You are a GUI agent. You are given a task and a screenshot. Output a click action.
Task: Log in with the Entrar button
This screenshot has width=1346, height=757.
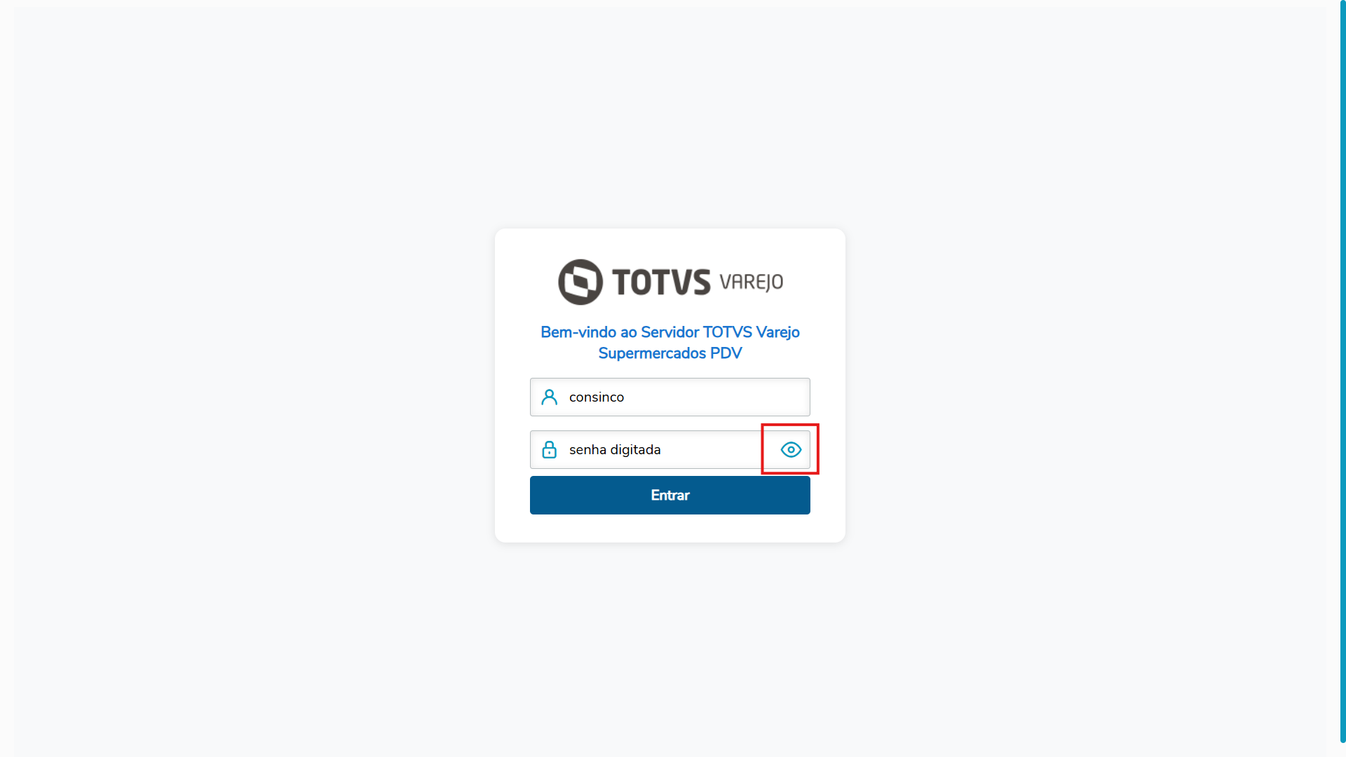click(670, 495)
